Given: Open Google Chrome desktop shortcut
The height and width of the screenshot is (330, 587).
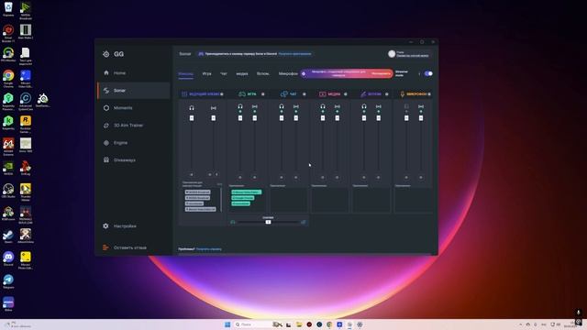Looking at the screenshot, I should [8, 78].
